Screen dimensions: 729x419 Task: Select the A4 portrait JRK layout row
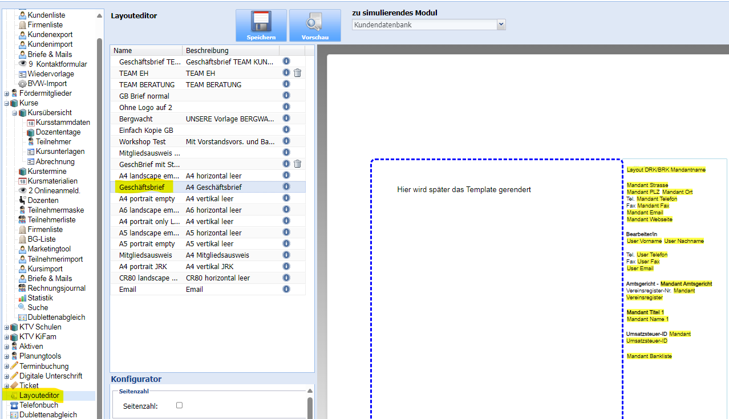coord(148,266)
